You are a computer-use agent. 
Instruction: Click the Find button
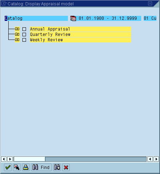[42, 167]
